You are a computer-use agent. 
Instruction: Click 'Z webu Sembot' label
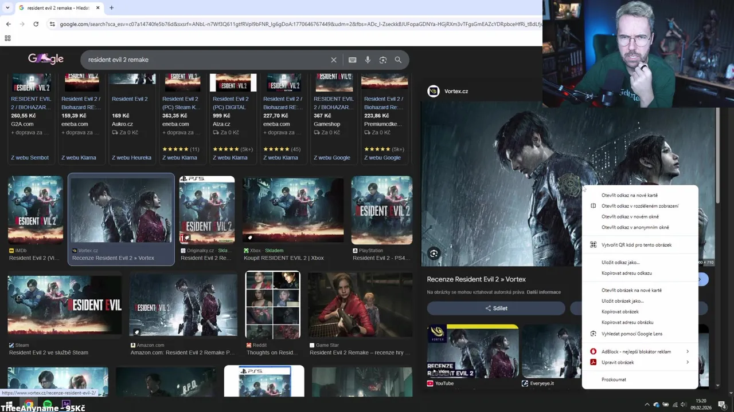pos(30,158)
